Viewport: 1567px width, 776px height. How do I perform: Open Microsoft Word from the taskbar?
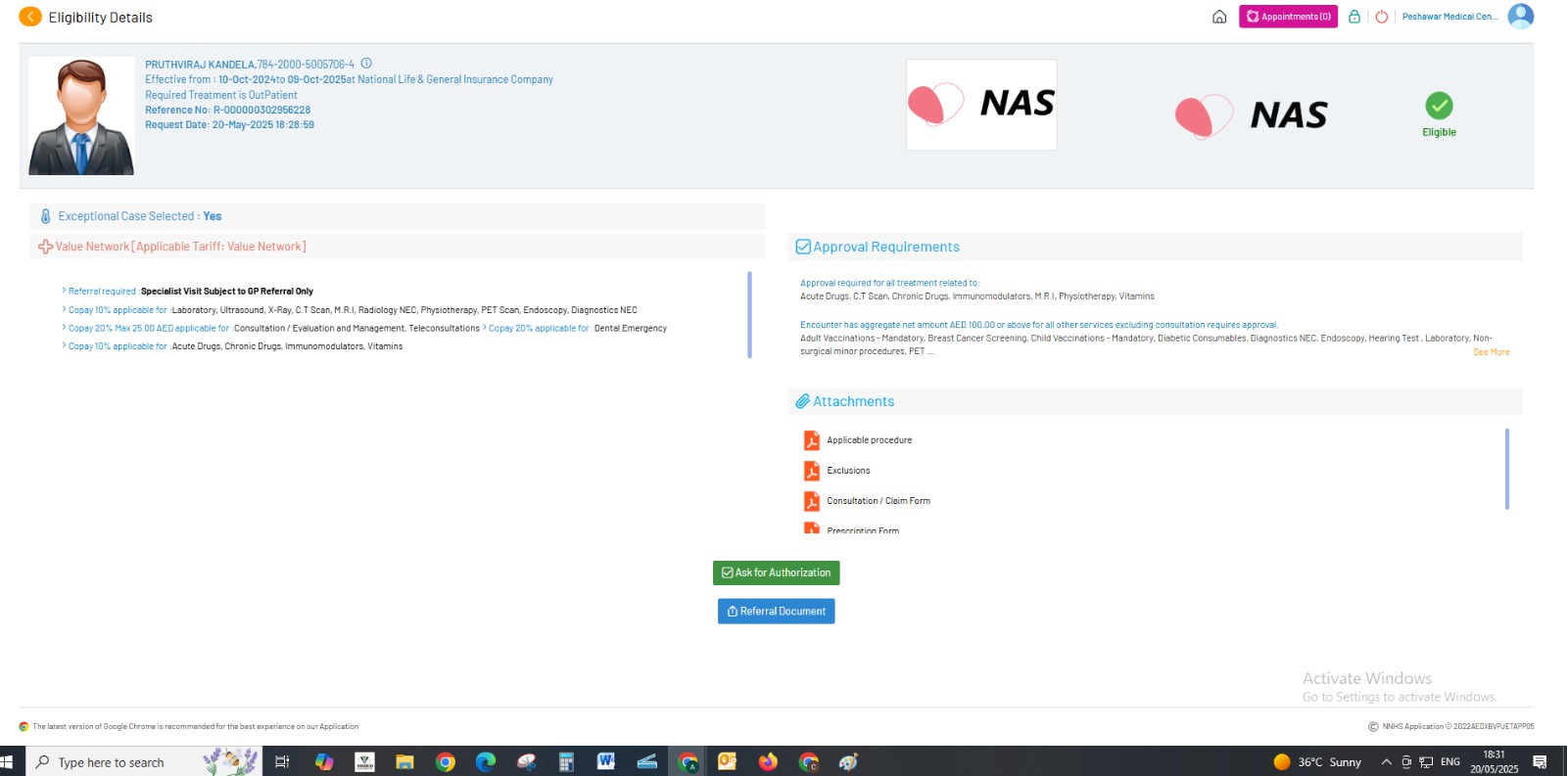tap(606, 761)
